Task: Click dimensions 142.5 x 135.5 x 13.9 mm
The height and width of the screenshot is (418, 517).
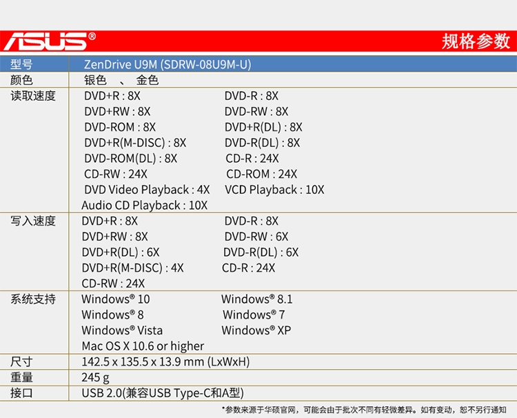Action: point(165,361)
